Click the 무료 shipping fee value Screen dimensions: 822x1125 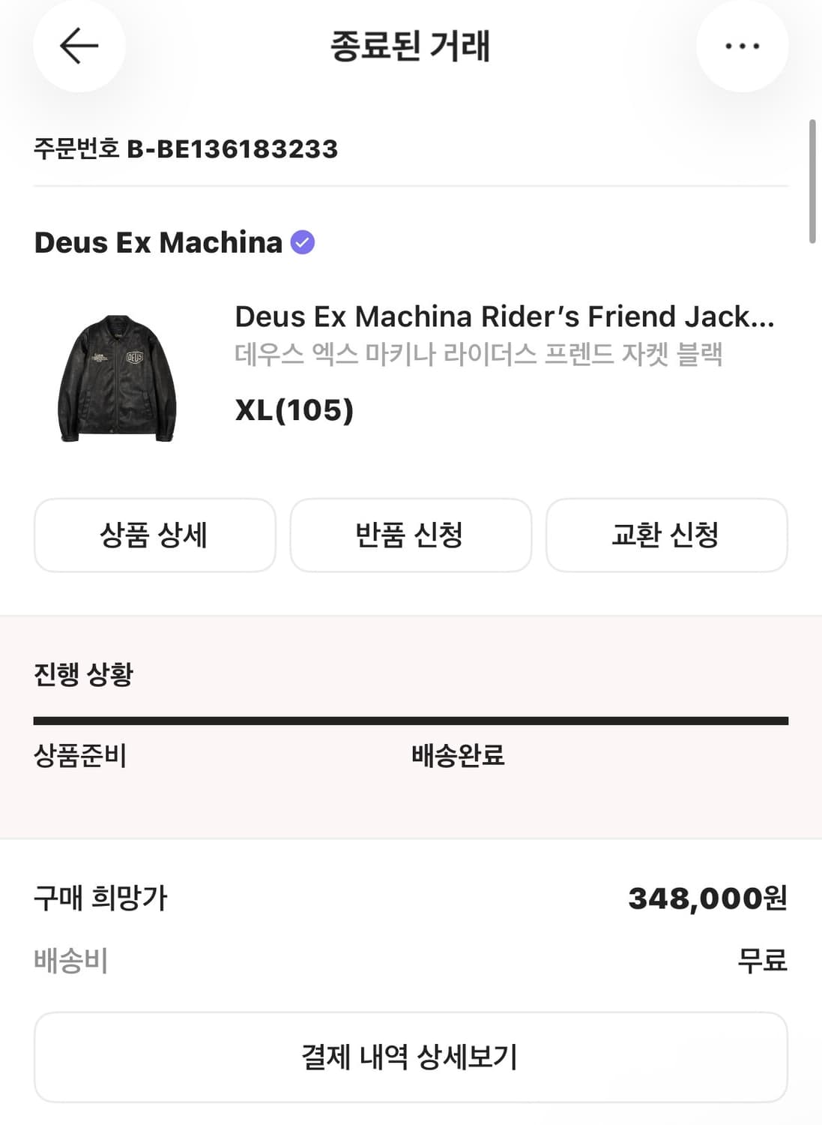762,960
